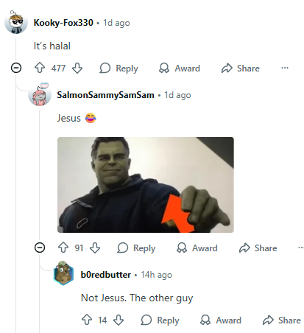Collapse SalmonSammySamSam's reply thread

[40, 248]
